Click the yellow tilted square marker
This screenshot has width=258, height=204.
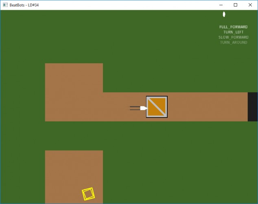click(88, 194)
